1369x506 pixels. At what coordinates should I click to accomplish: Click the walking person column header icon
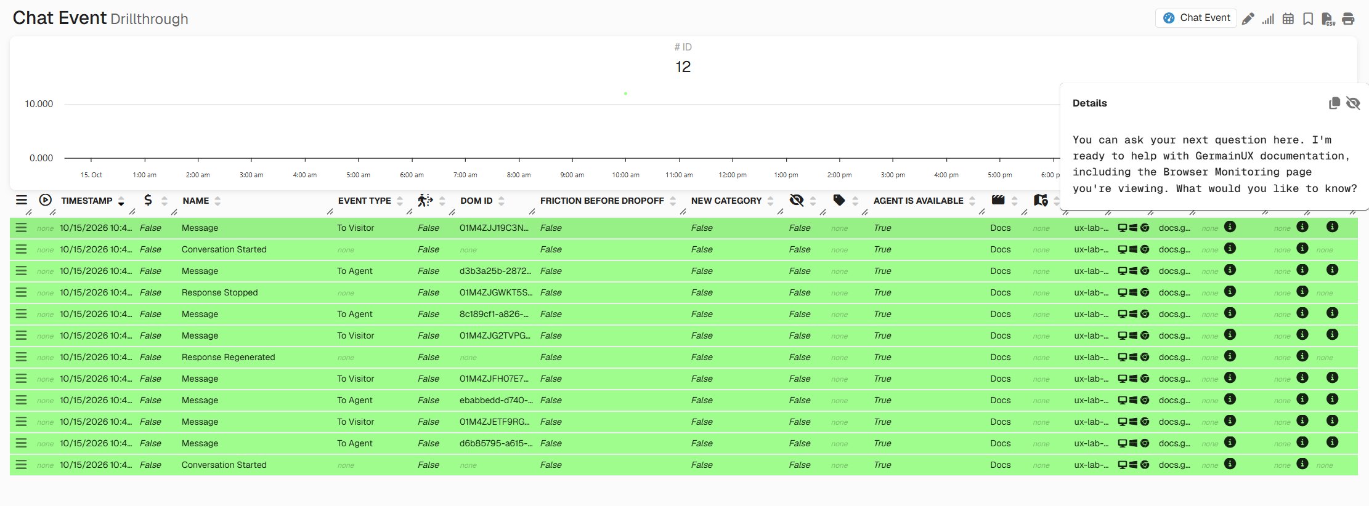425,200
